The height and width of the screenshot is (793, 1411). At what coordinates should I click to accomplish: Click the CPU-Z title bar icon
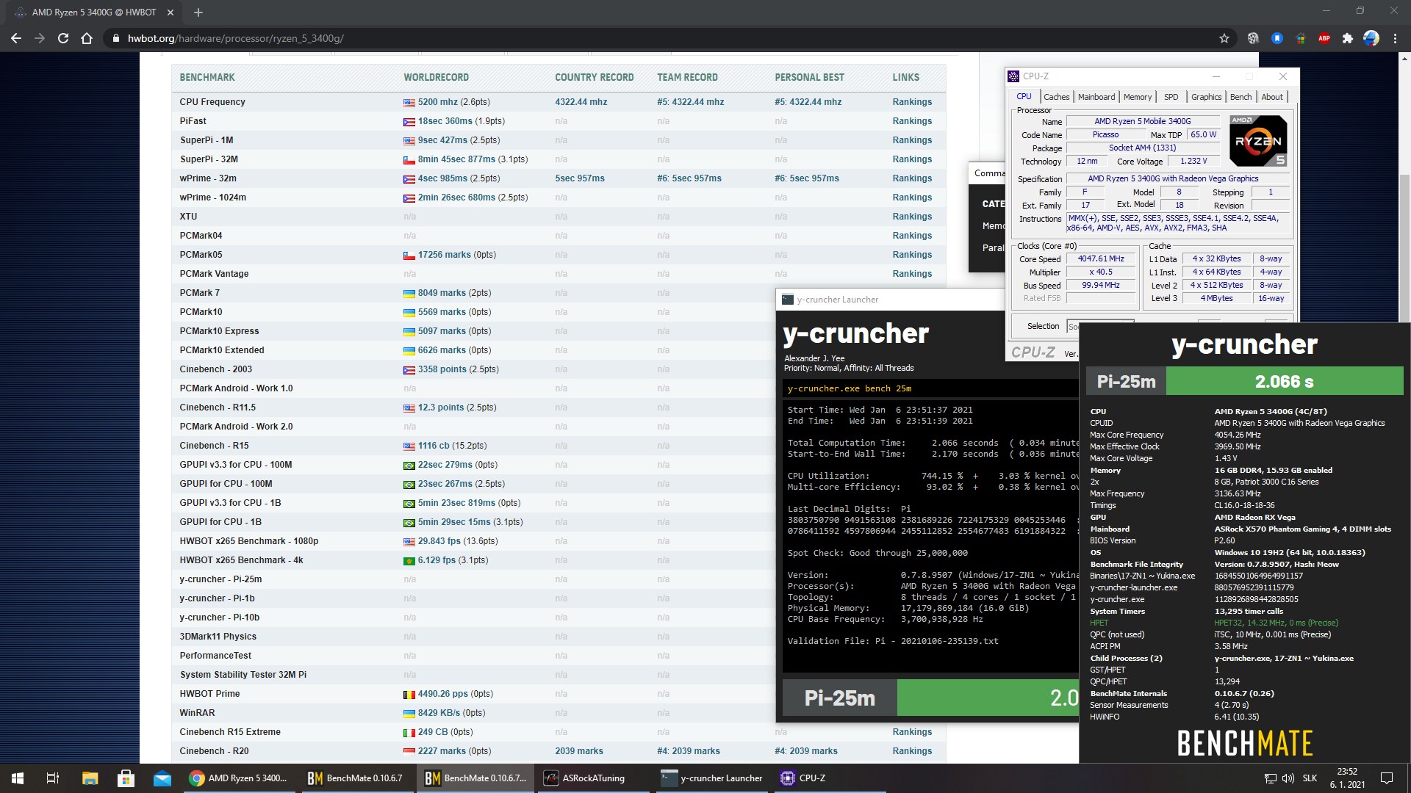[x=1014, y=76]
